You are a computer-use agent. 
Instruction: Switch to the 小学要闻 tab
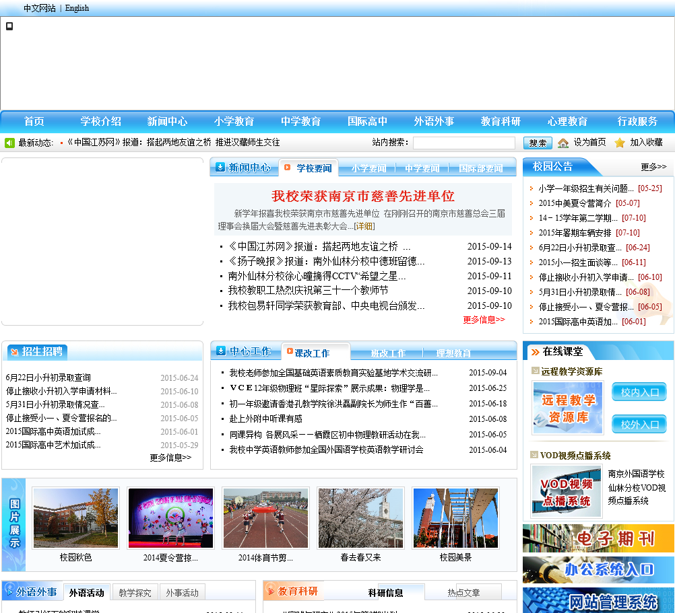coord(368,168)
